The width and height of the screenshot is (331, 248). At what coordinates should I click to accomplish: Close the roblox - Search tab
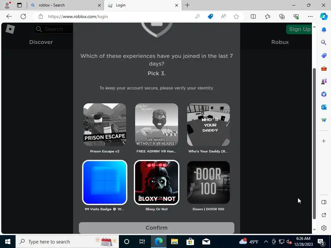(x=99, y=5)
